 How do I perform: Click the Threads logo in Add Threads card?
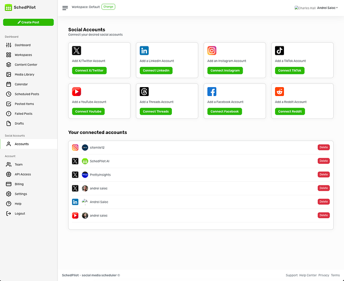144,91
